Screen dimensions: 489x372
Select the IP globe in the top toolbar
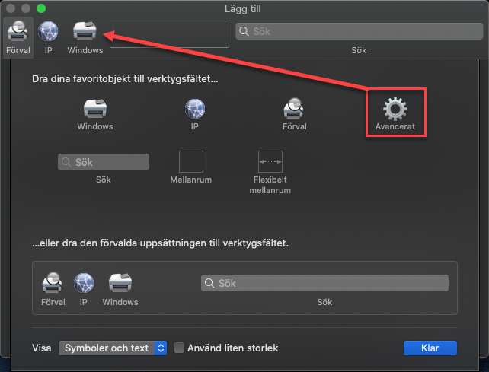[48, 32]
